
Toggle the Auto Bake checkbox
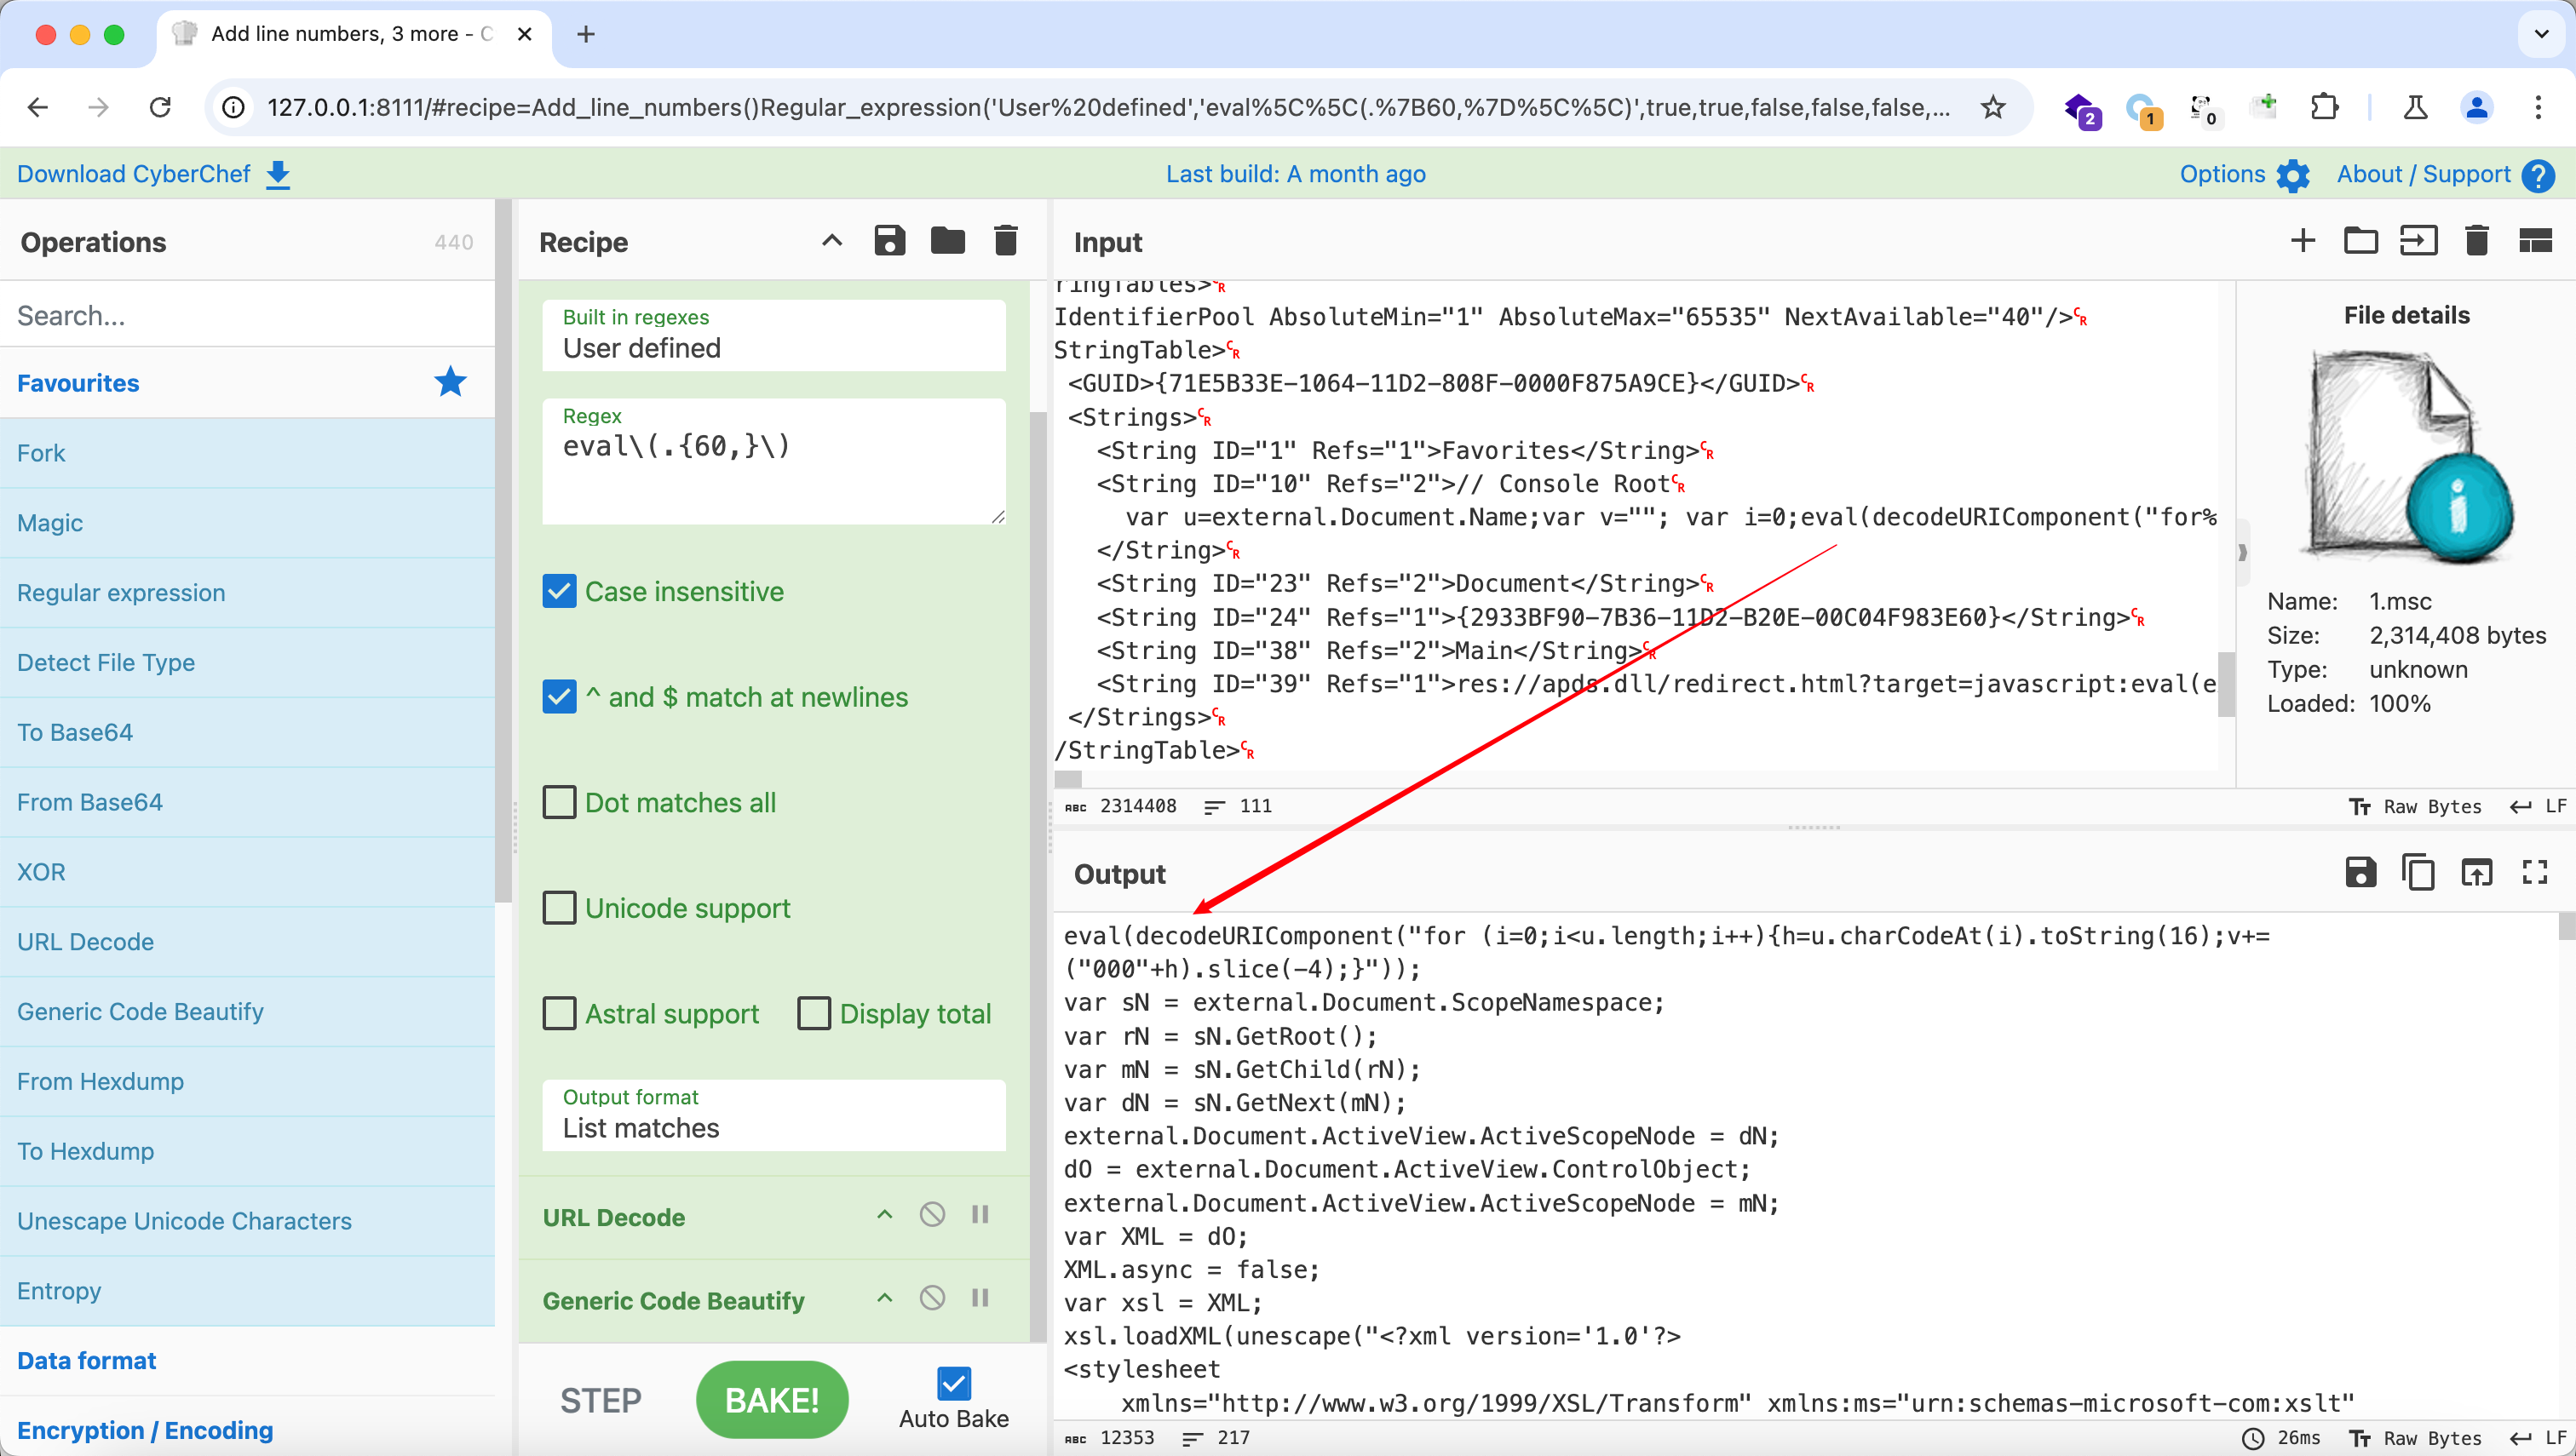pos(952,1384)
